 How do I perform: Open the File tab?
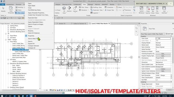3,5
